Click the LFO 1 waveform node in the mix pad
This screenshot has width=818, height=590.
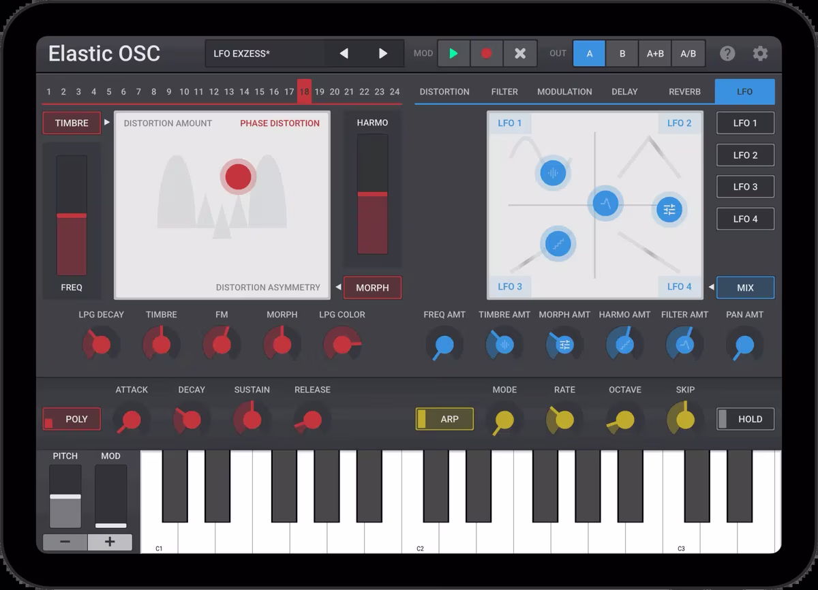click(552, 172)
